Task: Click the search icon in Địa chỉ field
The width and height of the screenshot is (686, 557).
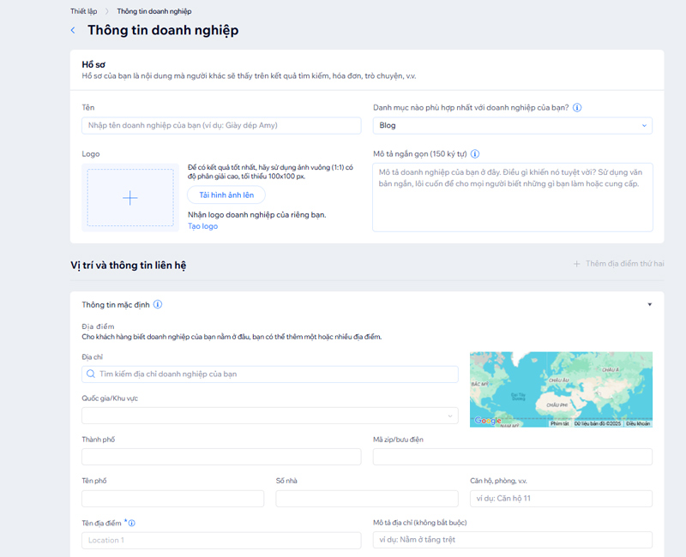Action: (x=90, y=374)
